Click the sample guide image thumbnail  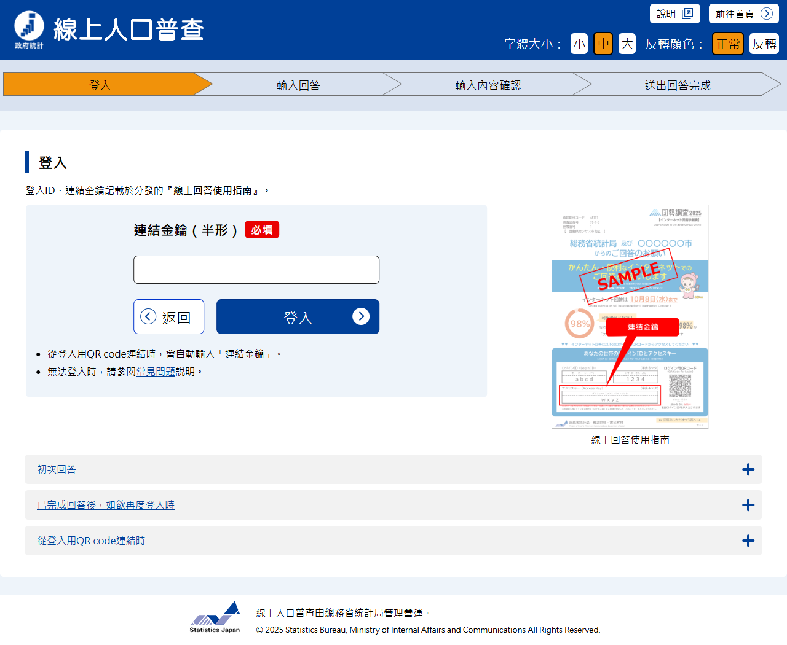click(x=630, y=316)
